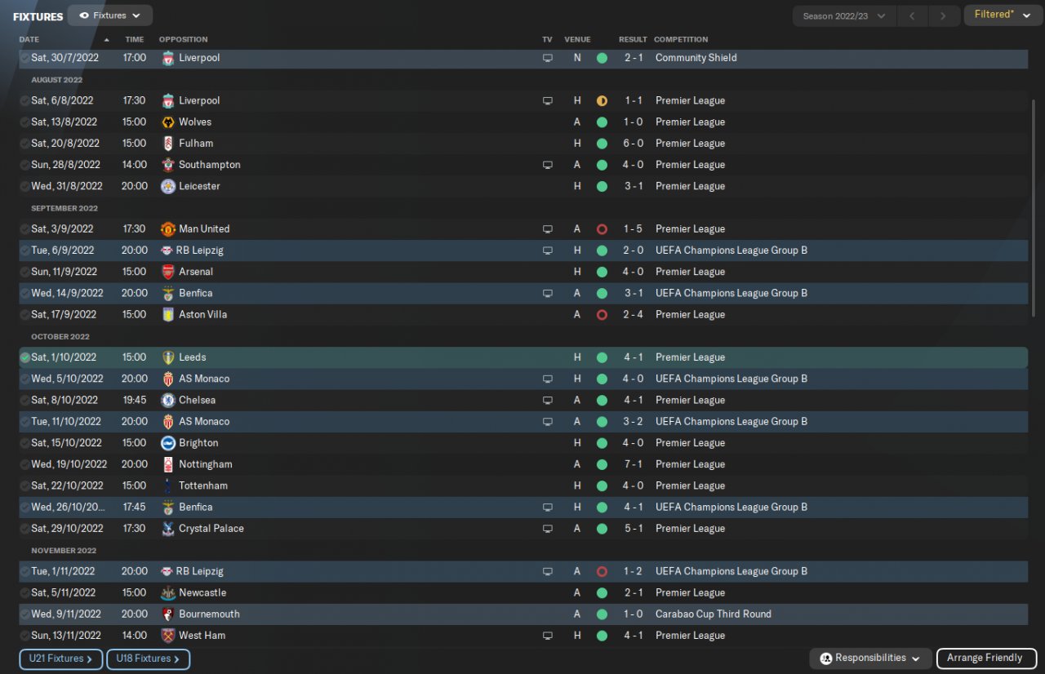The image size is (1045, 674).
Task: Sort by the Competition column header
Action: 681,39
